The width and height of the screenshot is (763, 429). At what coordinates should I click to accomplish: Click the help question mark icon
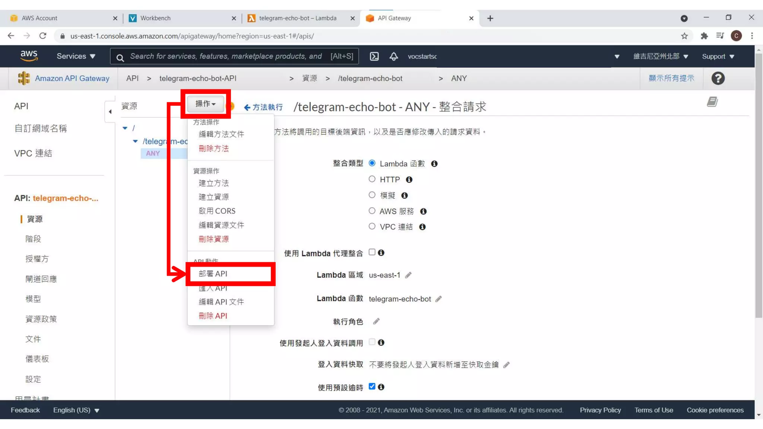pyautogui.click(x=718, y=78)
